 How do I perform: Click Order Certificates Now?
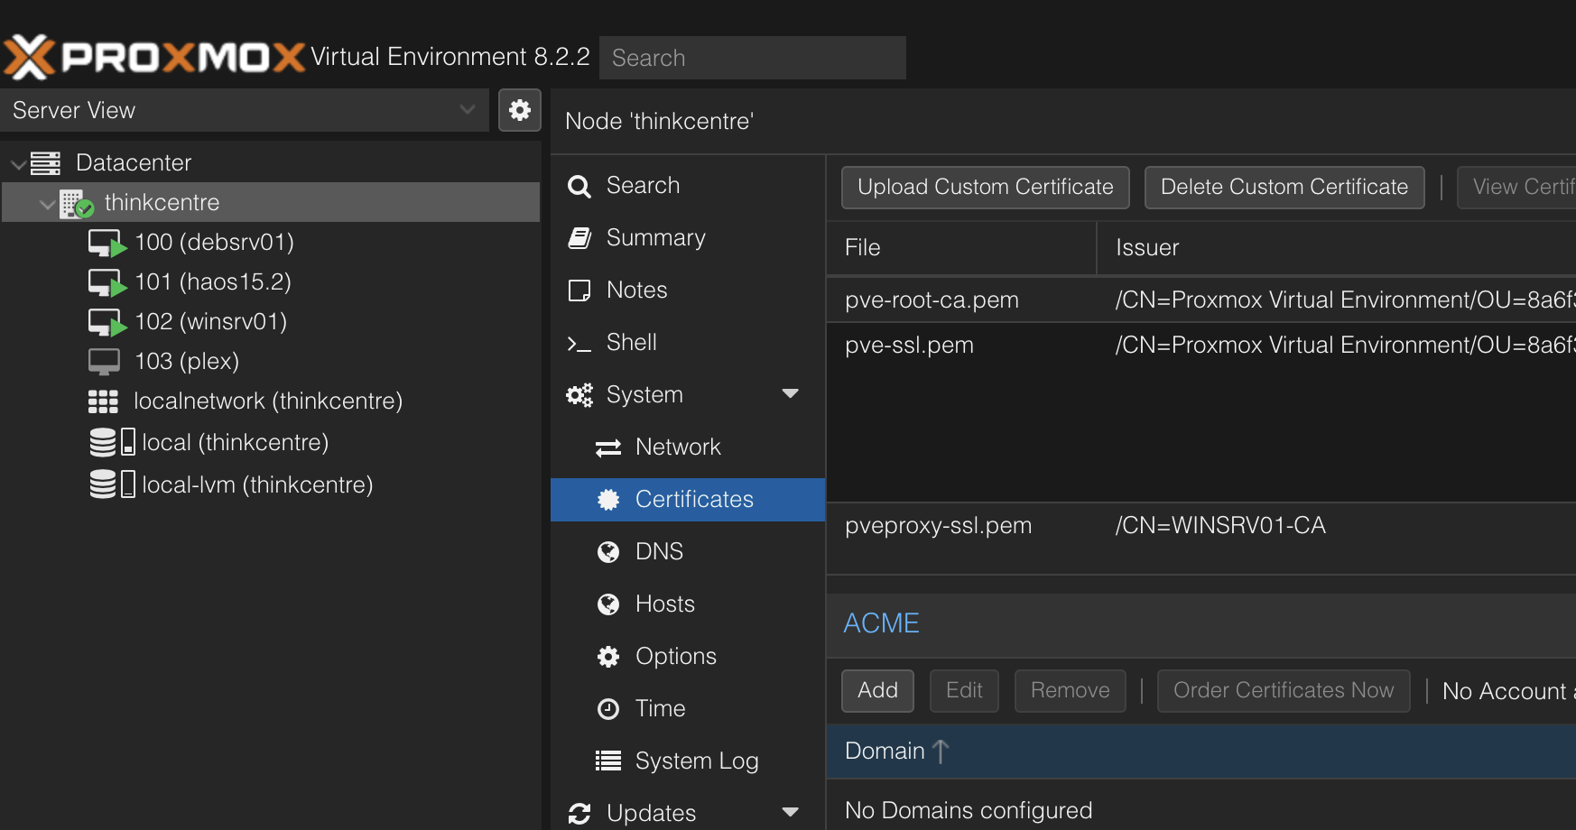click(x=1284, y=691)
